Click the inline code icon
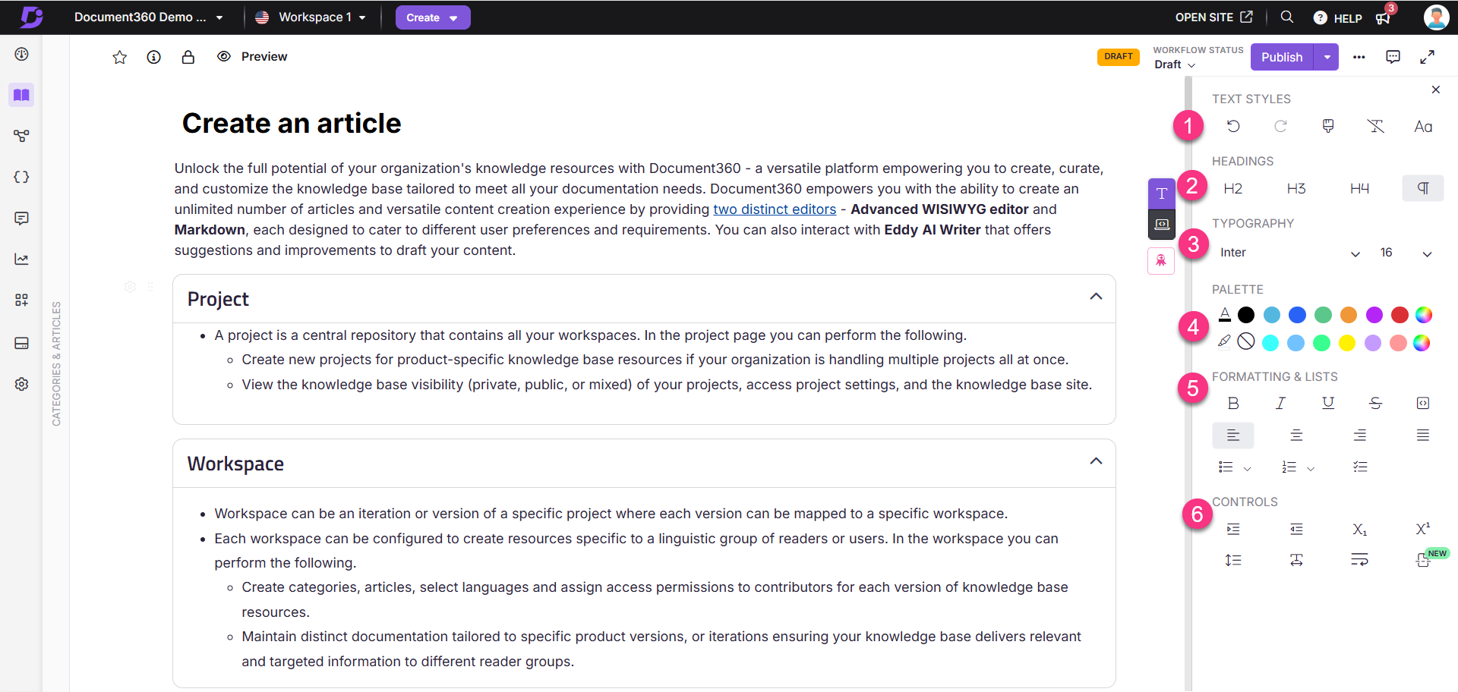 pos(1423,403)
